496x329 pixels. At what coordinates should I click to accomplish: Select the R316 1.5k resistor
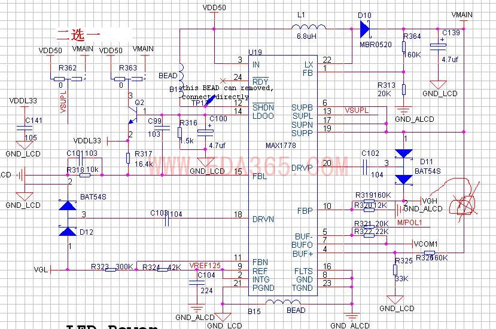(179, 133)
